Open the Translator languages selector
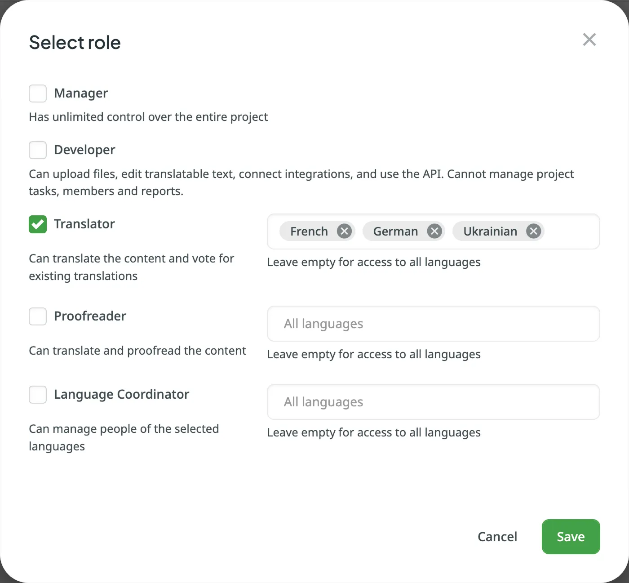 [571, 231]
